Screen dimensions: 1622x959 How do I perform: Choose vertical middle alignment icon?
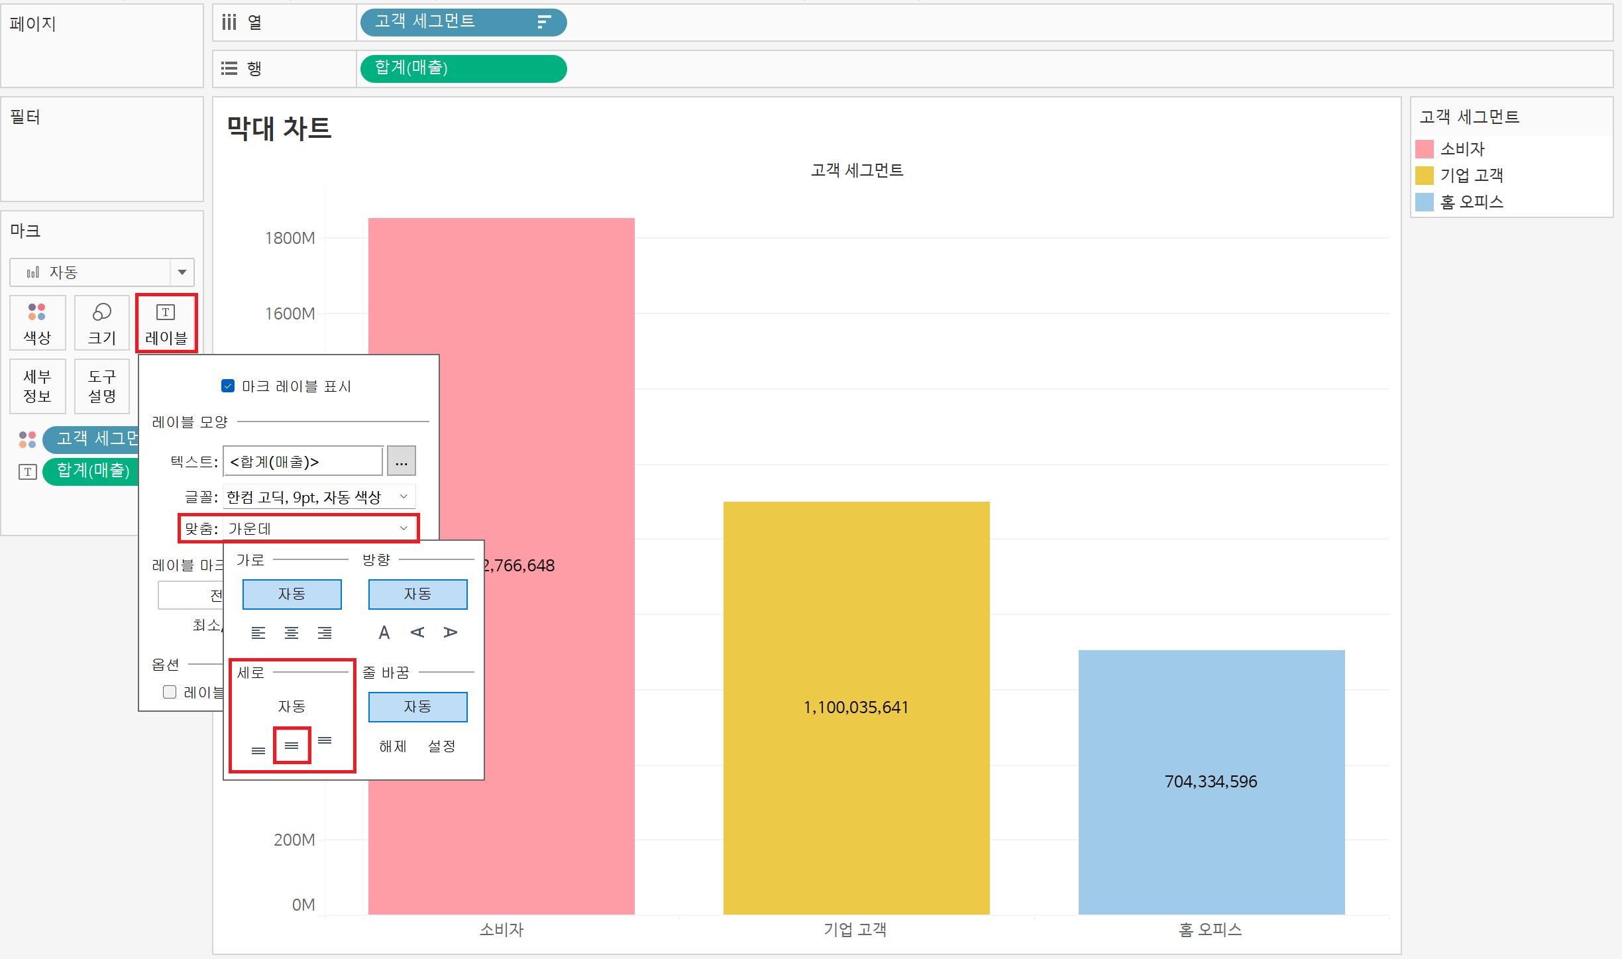[x=292, y=746]
